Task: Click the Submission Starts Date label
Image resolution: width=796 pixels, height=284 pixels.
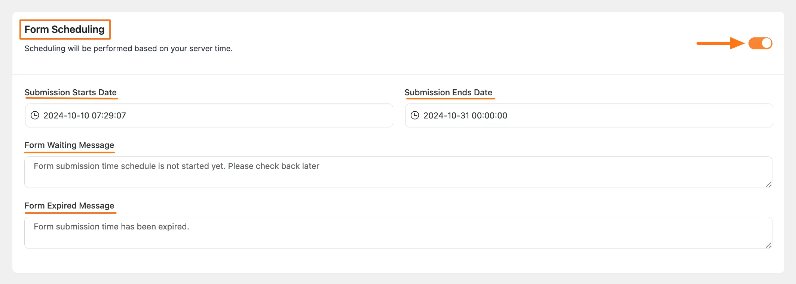Action: point(71,92)
